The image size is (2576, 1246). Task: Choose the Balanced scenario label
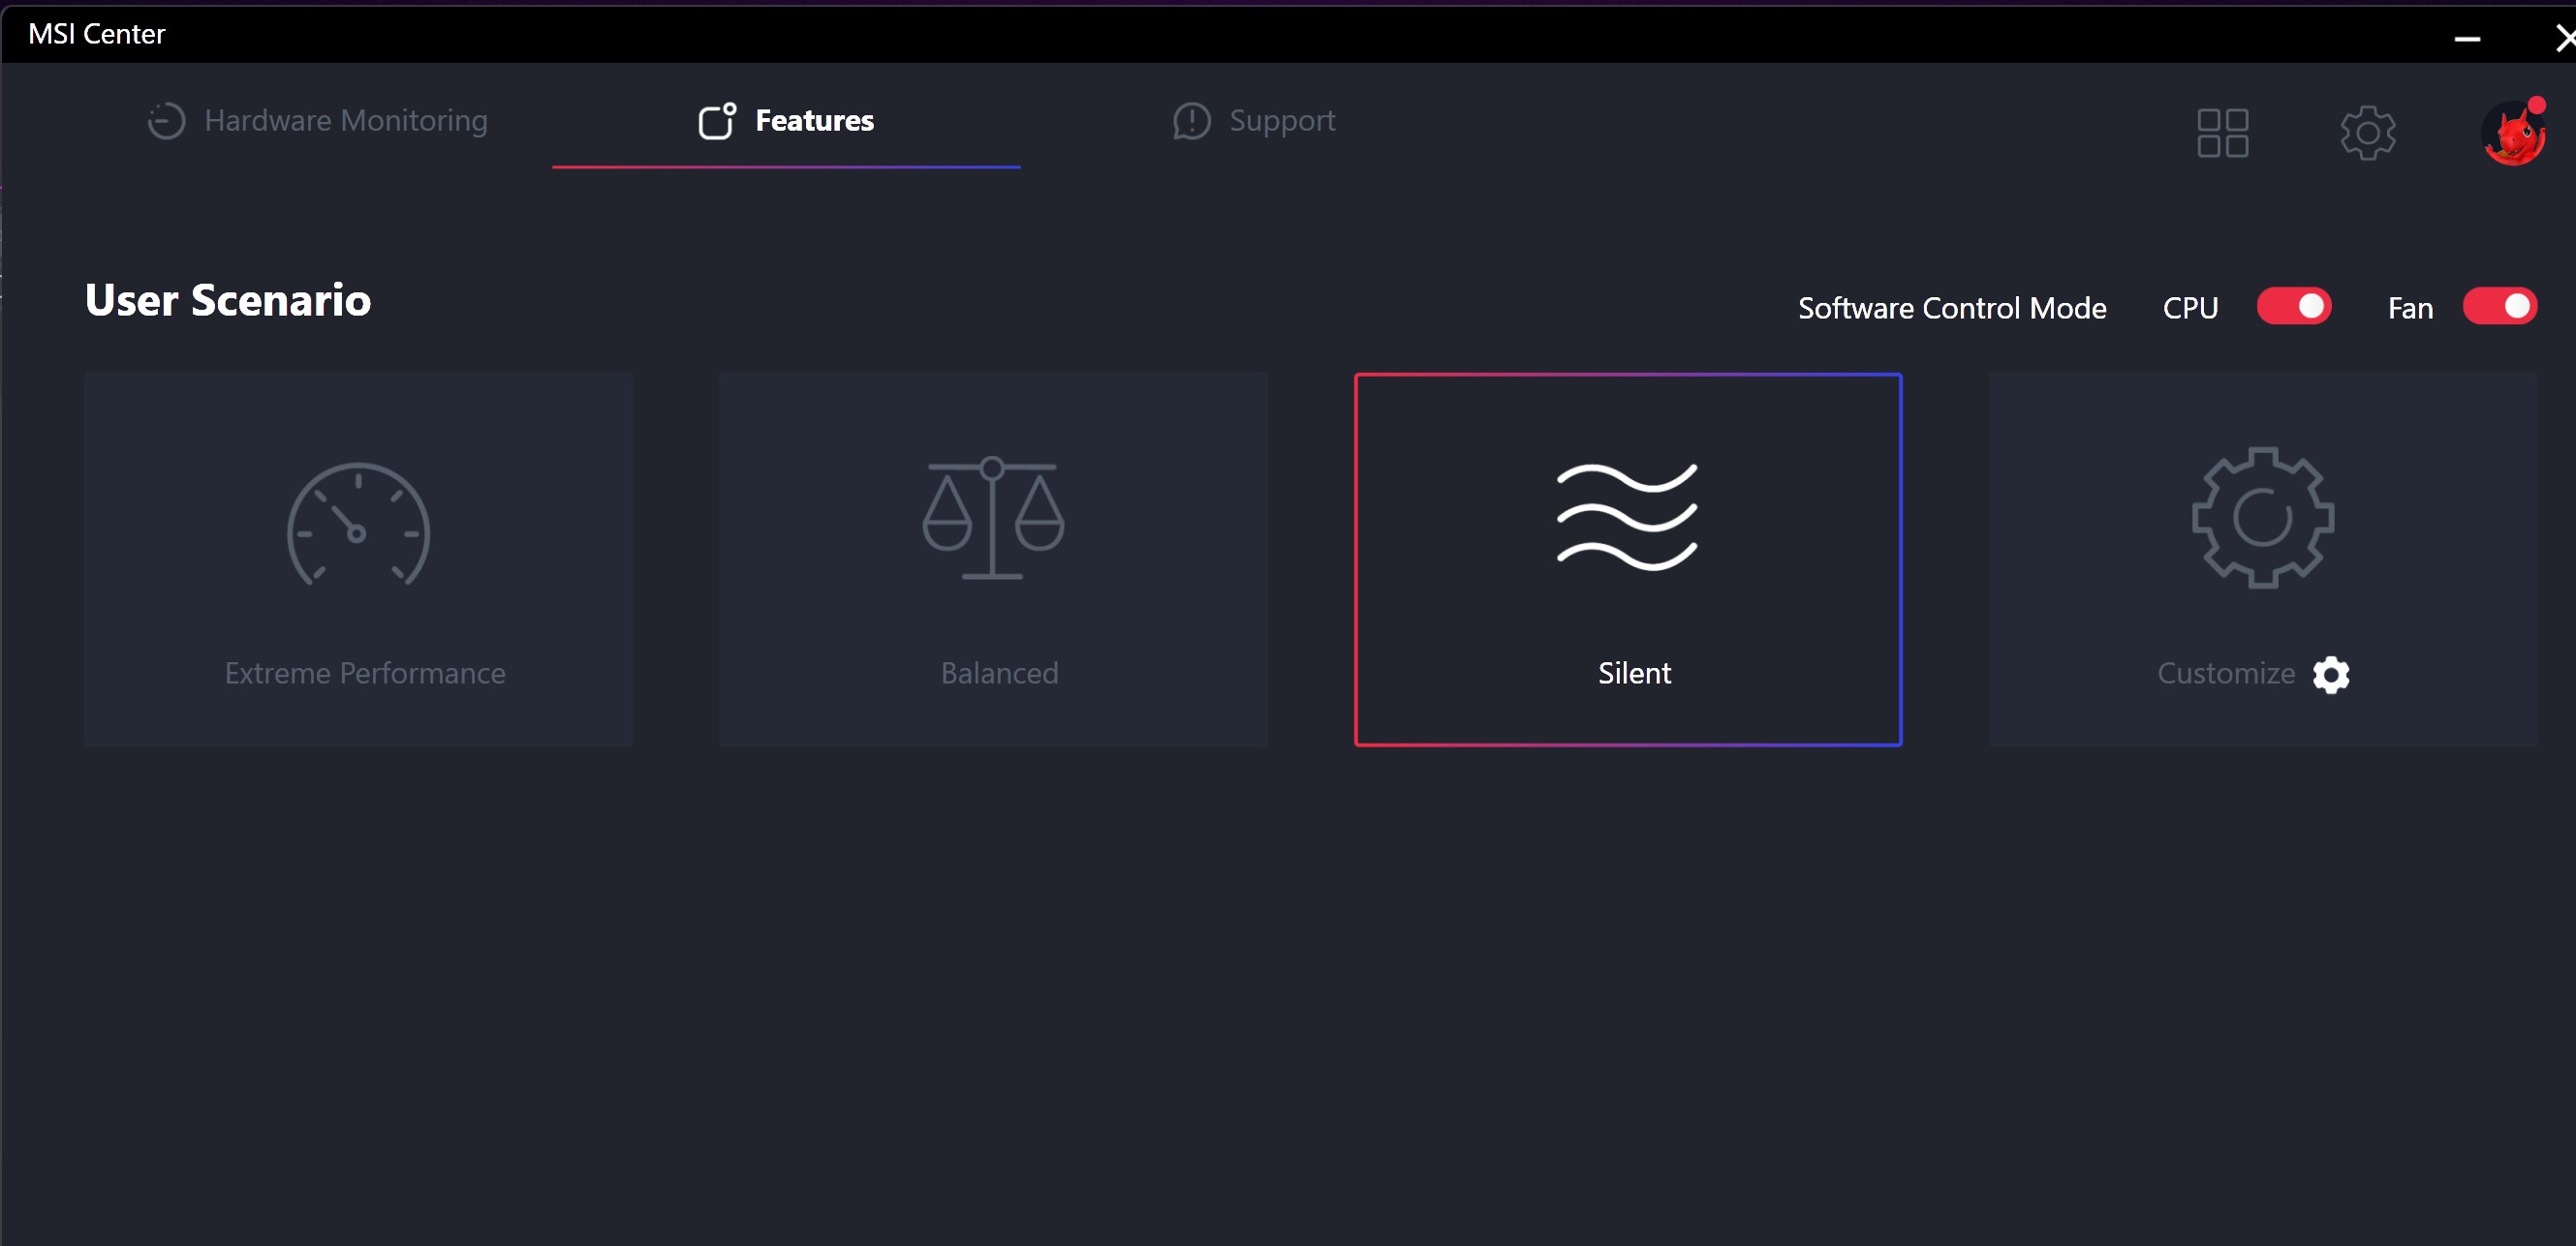tap(999, 674)
